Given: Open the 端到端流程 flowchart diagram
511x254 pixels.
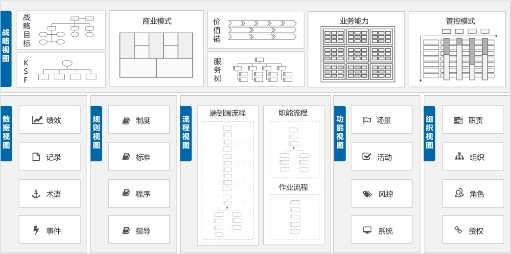Looking at the screenshot, I should tap(228, 181).
